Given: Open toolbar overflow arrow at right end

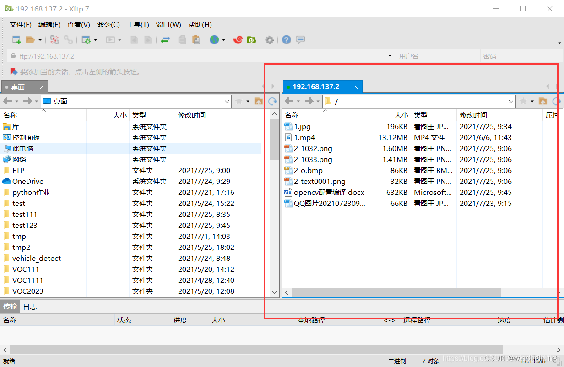Looking at the screenshot, I should [x=559, y=43].
